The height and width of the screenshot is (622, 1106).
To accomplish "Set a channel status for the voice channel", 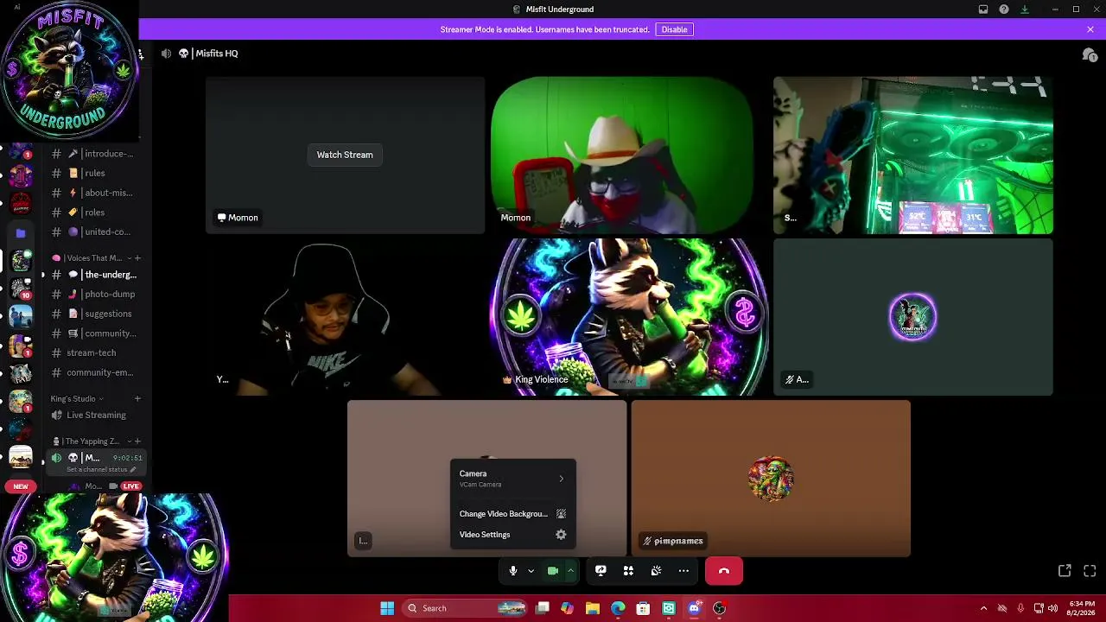I will pos(101,469).
